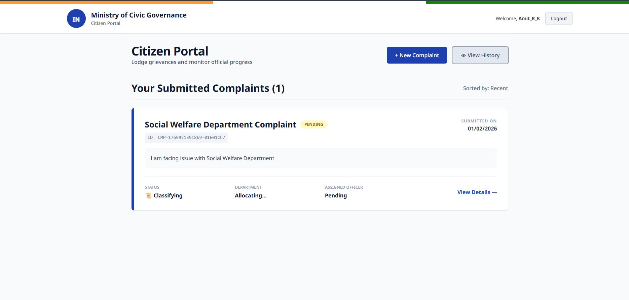Screen dimensions: 629x300
Task: Click the submitted date 01/02/2026
Action: (482, 128)
